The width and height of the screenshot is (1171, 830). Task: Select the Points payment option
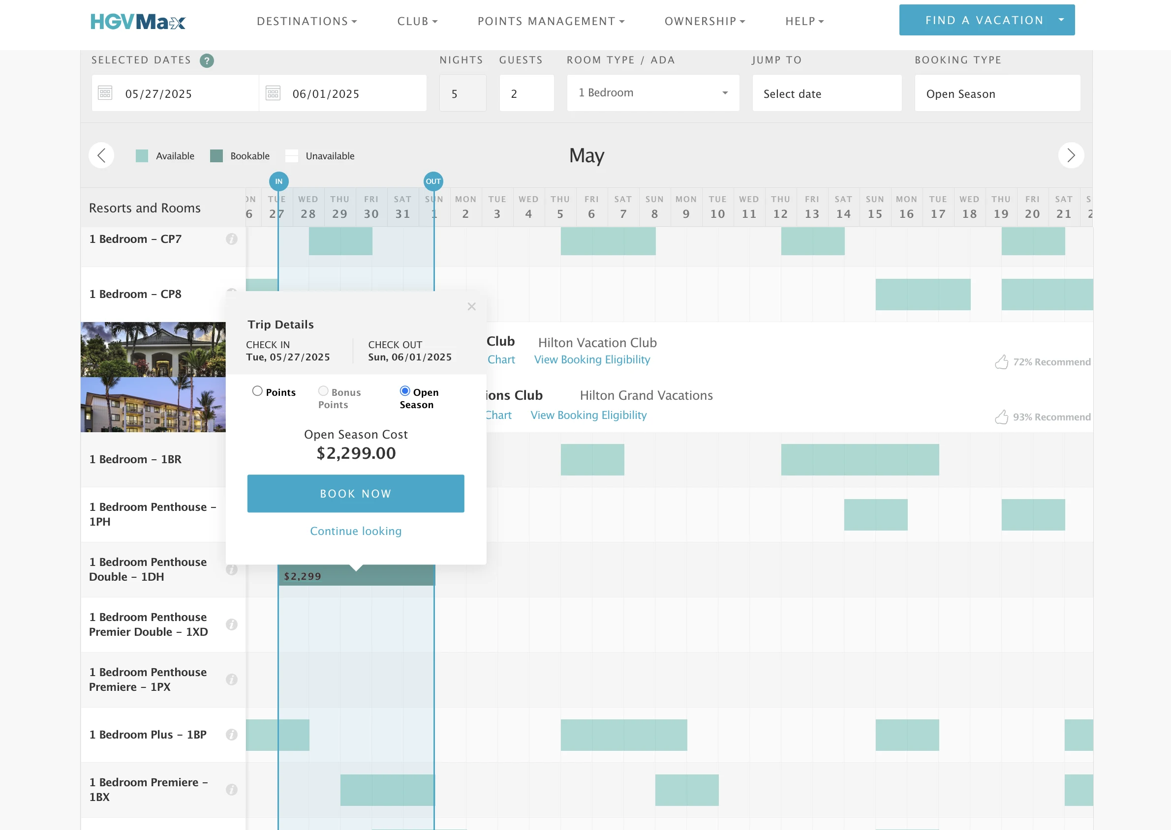click(x=257, y=391)
